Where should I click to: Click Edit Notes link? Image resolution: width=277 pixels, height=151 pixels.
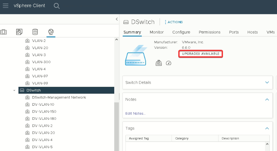point(135,114)
